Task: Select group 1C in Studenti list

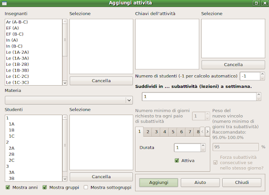Action: pyautogui.click(x=34, y=136)
